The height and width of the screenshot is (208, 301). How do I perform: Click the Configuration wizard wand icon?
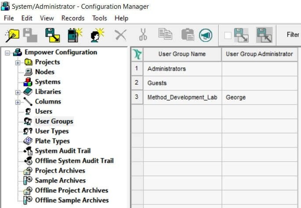tap(12, 36)
